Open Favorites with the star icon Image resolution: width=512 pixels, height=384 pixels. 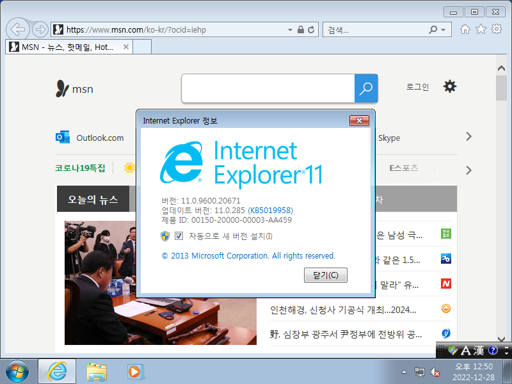click(x=481, y=29)
